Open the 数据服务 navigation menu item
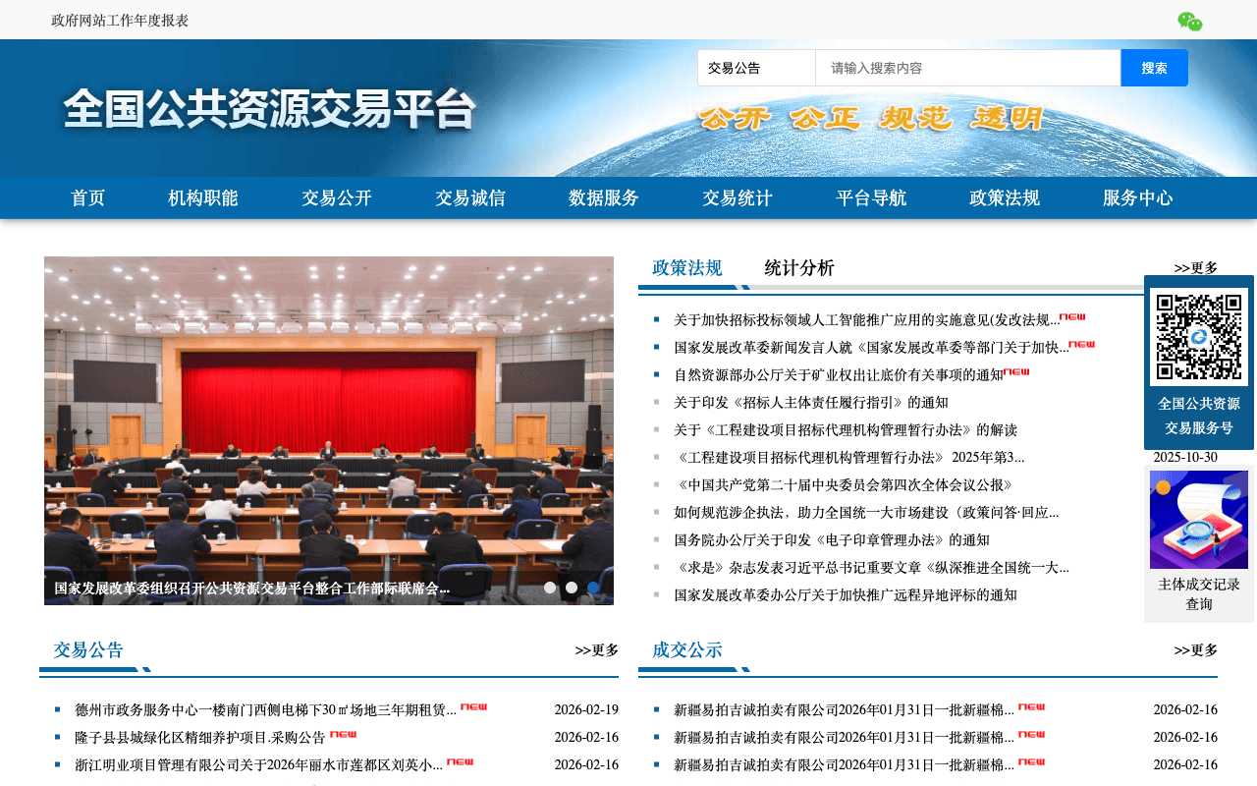This screenshot has height=786, width=1257. [x=603, y=197]
